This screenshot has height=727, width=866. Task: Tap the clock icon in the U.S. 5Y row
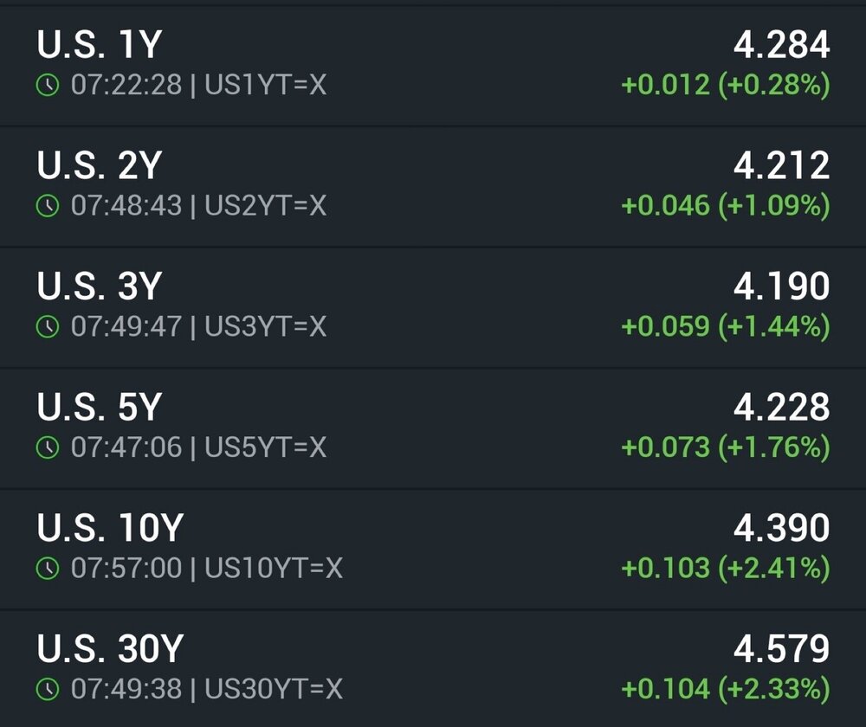[x=48, y=447]
